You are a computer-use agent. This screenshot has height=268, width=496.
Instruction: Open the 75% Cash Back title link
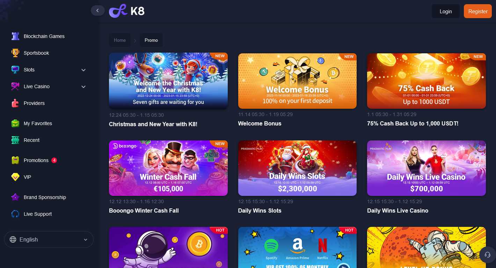point(413,123)
